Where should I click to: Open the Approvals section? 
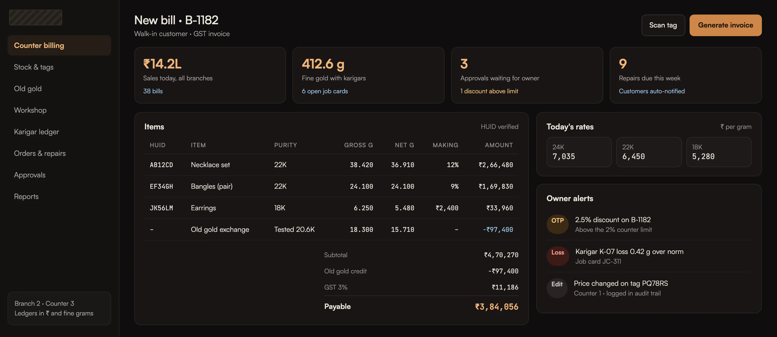pos(59,175)
